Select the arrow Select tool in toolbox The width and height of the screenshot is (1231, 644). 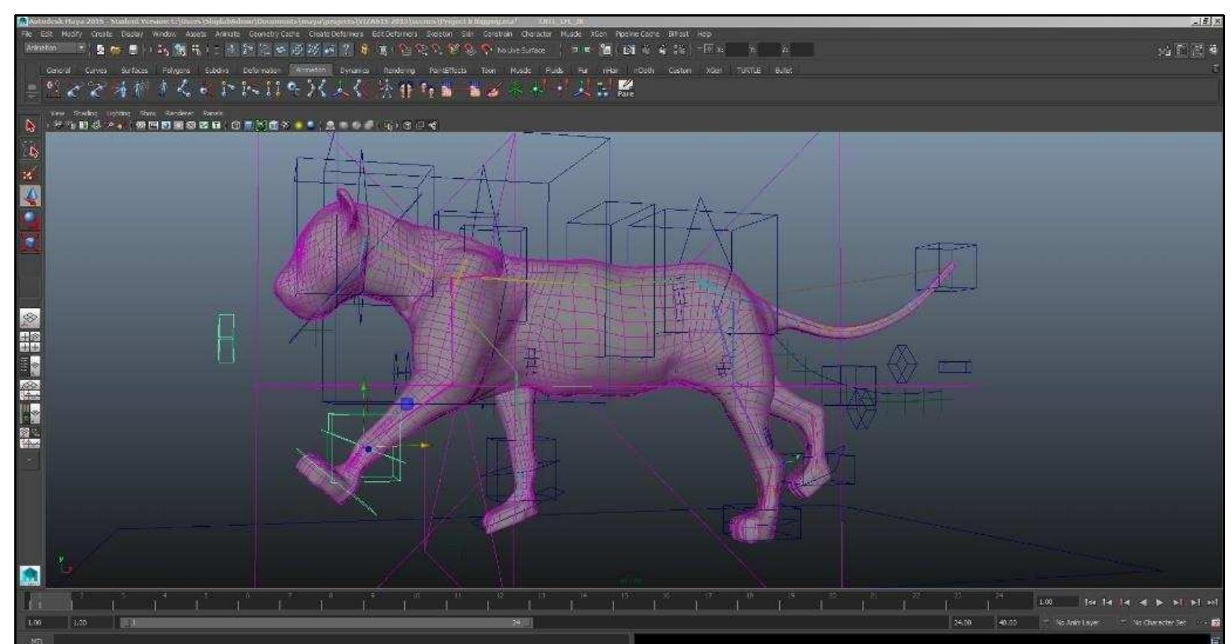pyautogui.click(x=30, y=125)
